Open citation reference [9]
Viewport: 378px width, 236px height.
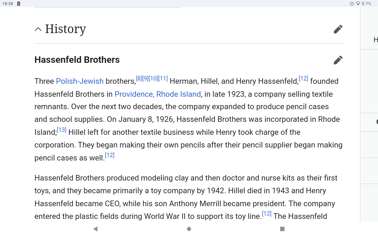pyautogui.click(x=145, y=78)
